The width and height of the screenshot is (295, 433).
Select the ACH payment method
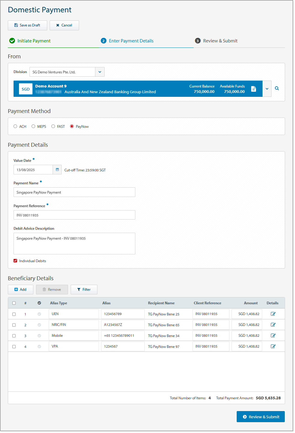click(15, 126)
